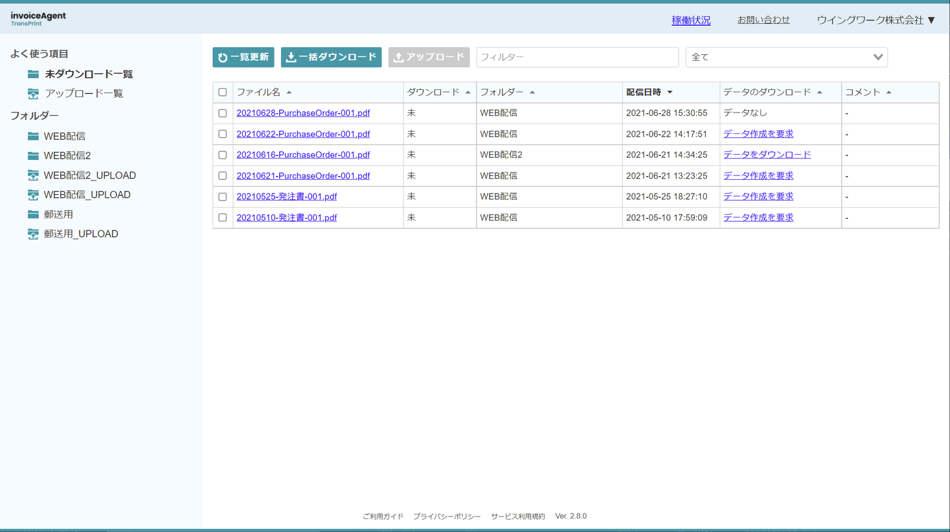
Task: Open the WEB配信 folder icon in sidebar
Action: (x=32, y=136)
